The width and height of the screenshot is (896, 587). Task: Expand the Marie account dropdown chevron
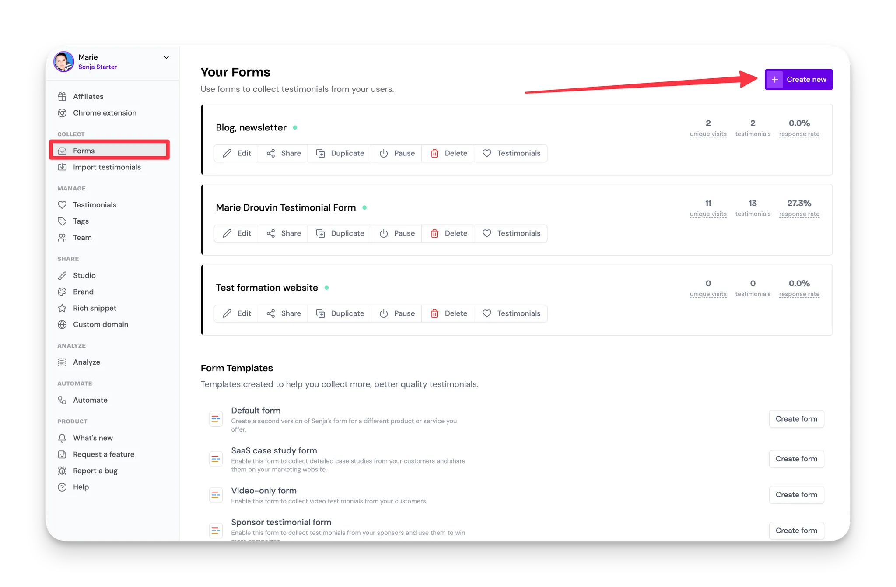[166, 57]
